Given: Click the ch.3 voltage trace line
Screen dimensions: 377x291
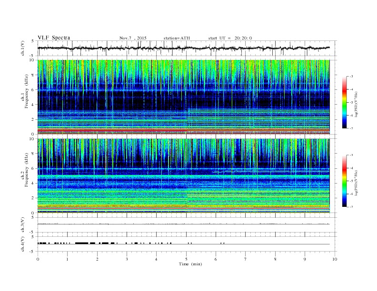Looking at the screenshot, I should tap(183, 224).
